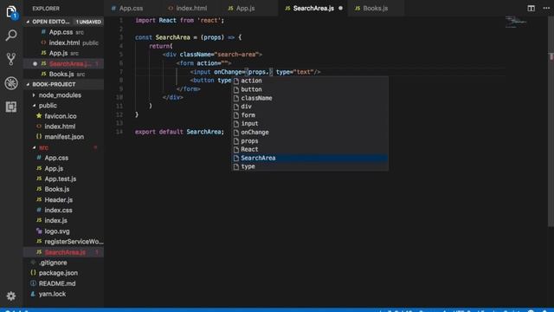Open manifest.json file
This screenshot has height=312, width=554.
point(64,137)
